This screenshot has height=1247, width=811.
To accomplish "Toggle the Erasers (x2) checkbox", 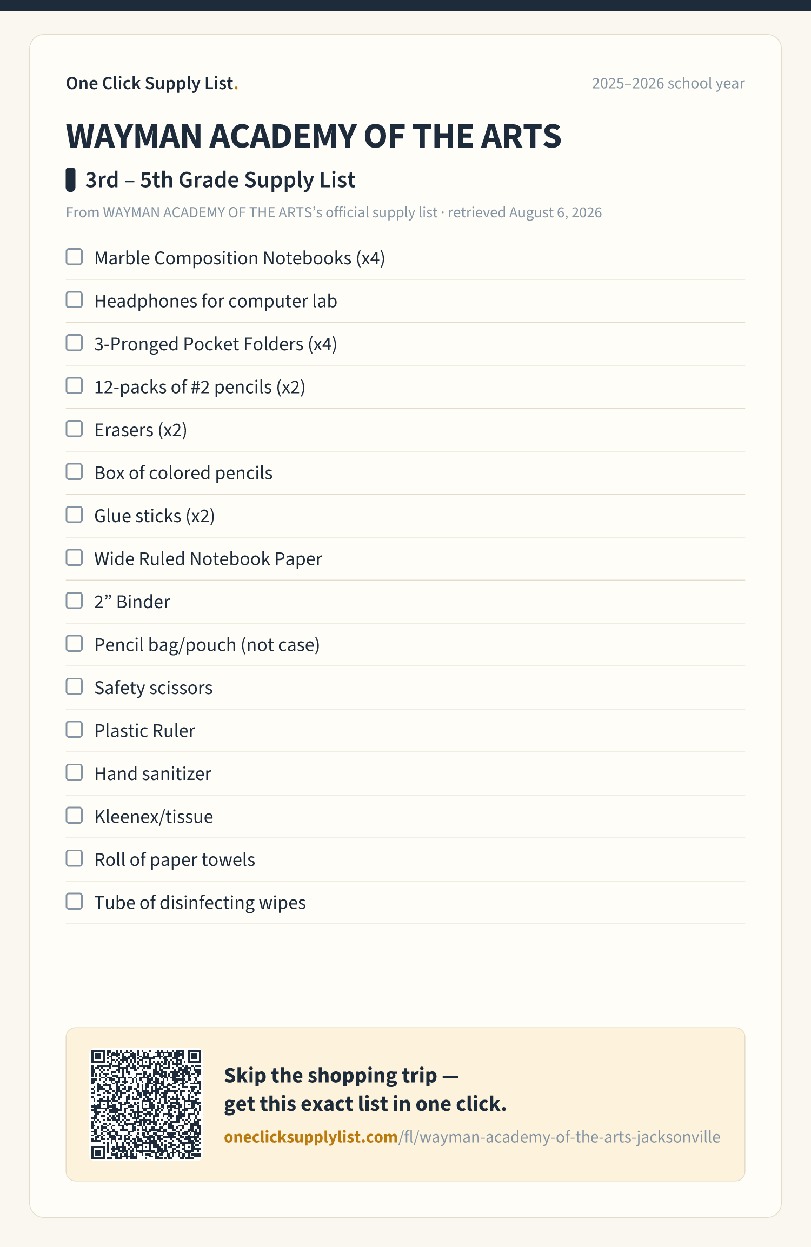I will coord(74,429).
